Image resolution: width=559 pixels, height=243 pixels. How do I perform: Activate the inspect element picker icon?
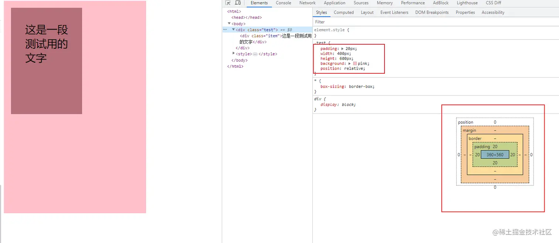[228, 3]
